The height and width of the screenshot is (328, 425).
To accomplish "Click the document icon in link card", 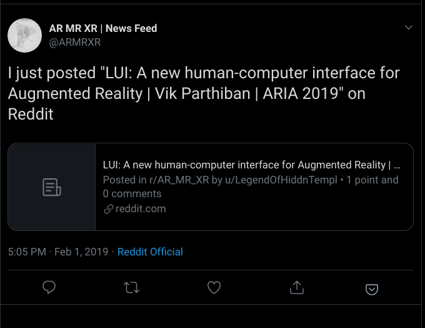I will coord(52,187).
